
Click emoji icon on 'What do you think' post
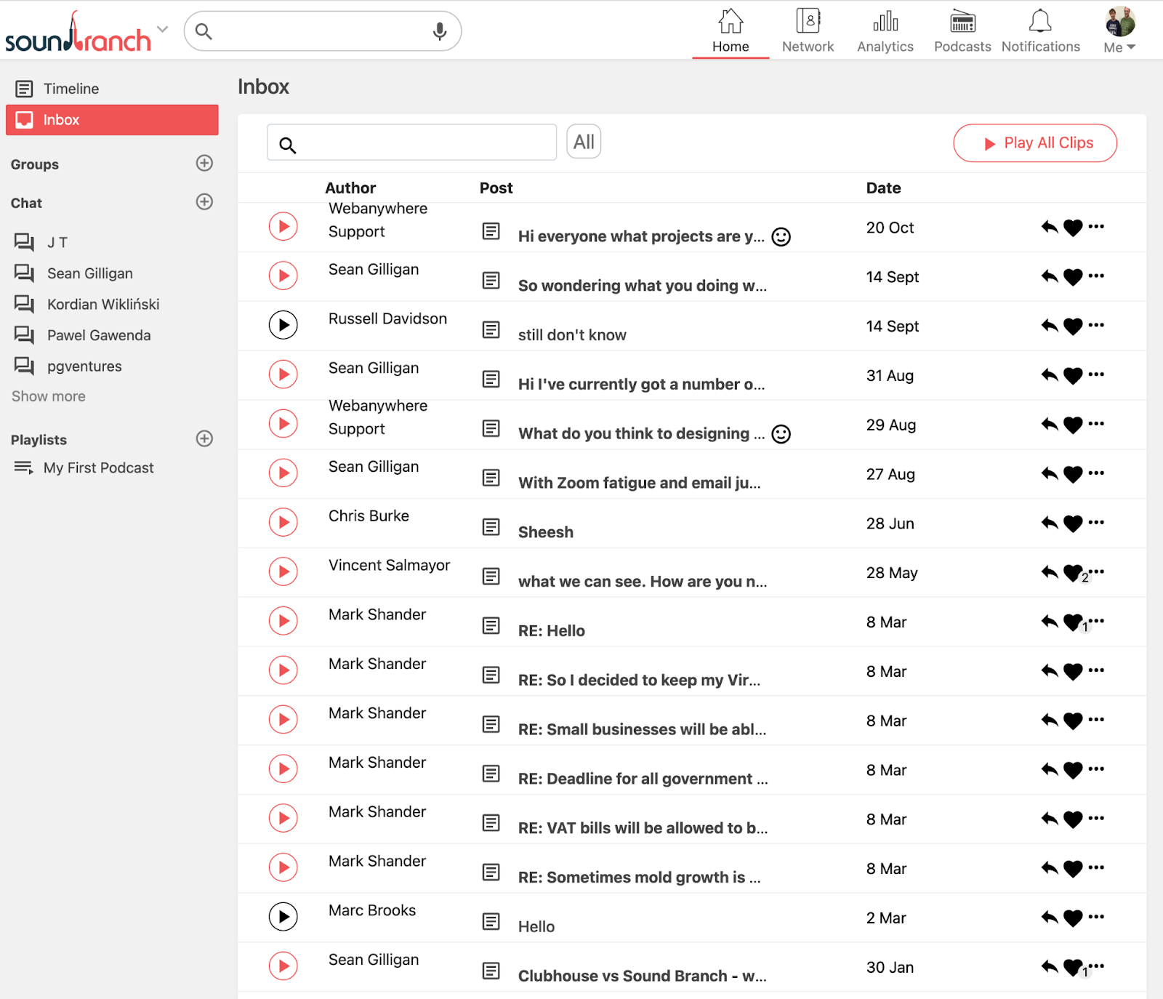click(781, 434)
